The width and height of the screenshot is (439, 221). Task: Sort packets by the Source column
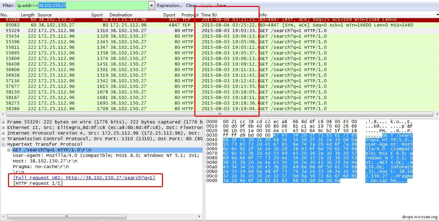pos(45,15)
